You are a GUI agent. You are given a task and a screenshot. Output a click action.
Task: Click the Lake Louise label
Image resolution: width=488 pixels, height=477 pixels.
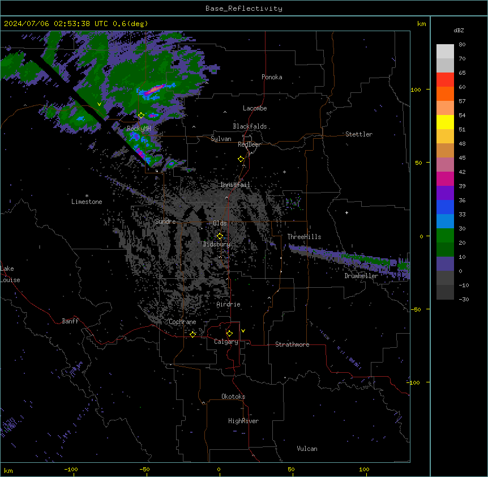[x=10, y=274]
